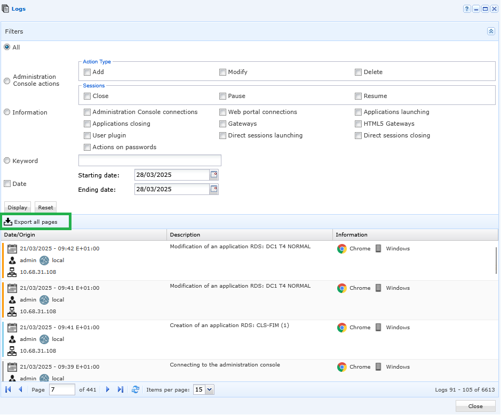Click the Display button

[x=18, y=207]
